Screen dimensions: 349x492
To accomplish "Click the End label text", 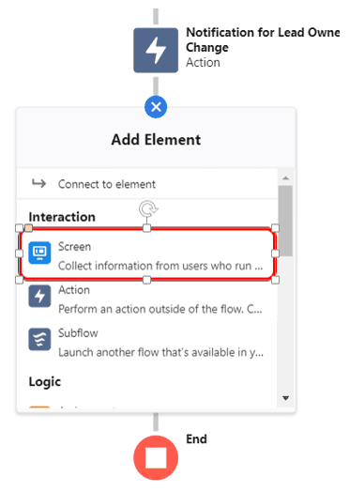I will [197, 439].
